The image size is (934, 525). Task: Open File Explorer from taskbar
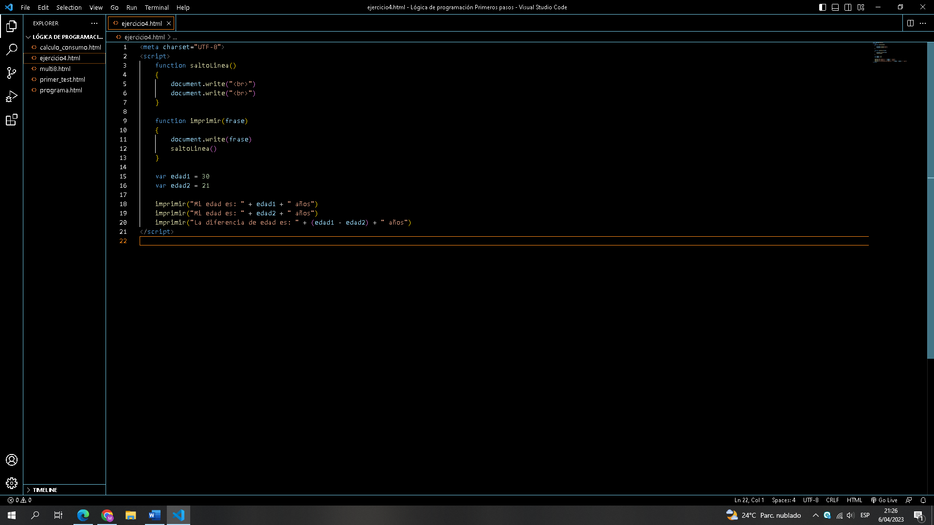click(130, 515)
